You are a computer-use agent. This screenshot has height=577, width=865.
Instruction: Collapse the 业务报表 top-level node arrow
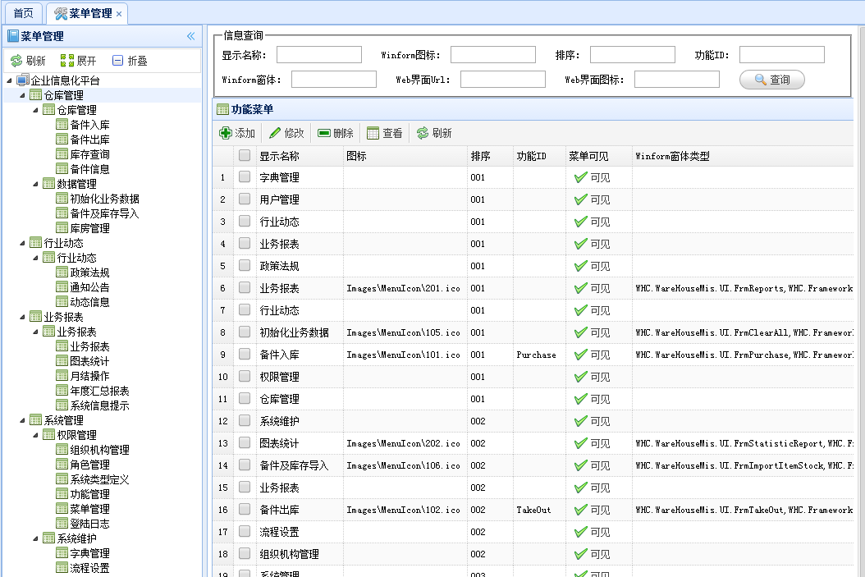(23, 317)
